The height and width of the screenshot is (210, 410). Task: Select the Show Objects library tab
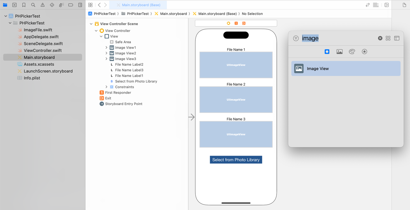click(x=327, y=52)
